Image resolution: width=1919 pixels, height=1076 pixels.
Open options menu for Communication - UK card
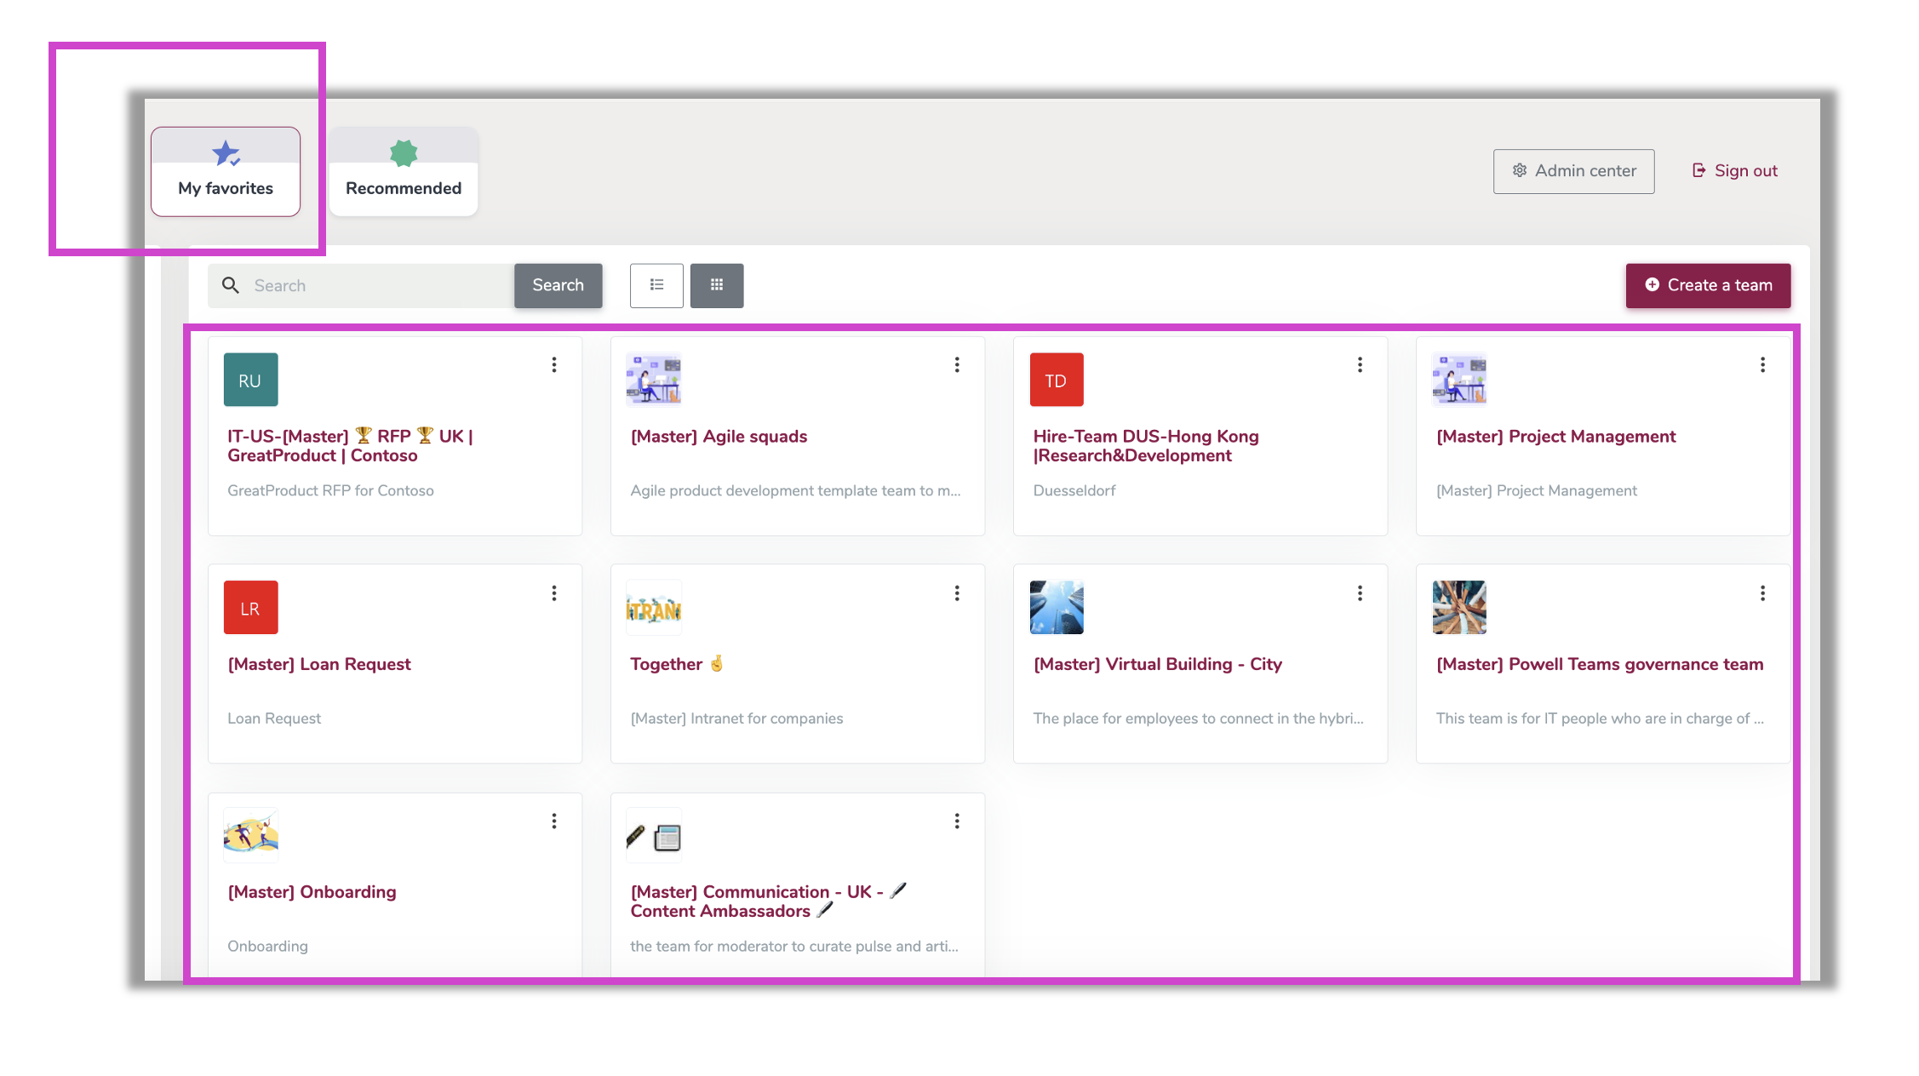click(x=957, y=821)
